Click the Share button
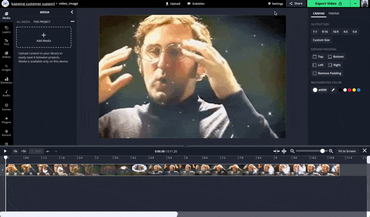370x217 pixels. point(296,4)
